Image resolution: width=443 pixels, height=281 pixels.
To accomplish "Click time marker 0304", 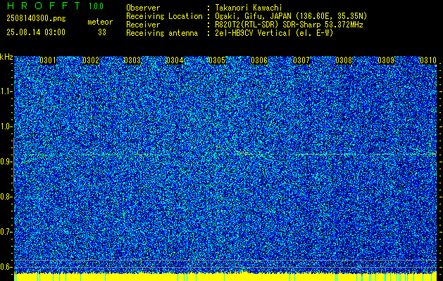I will (175, 60).
